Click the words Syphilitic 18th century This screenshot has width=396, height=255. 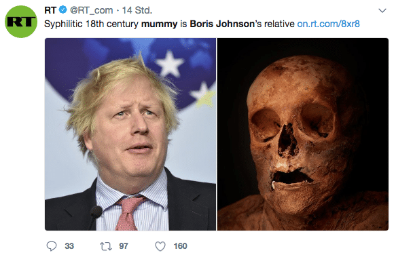[x=92, y=24]
